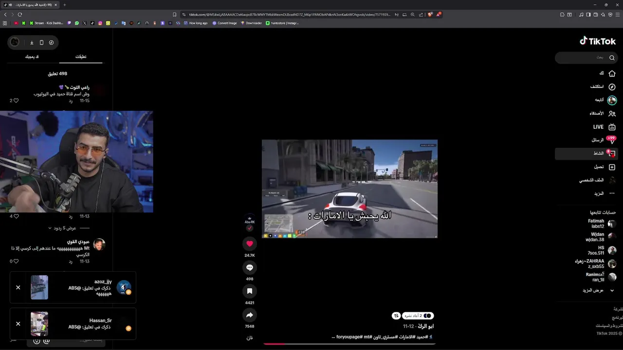Switch to the 'you may like' tab
This screenshot has width=623, height=350.
pos(32,57)
